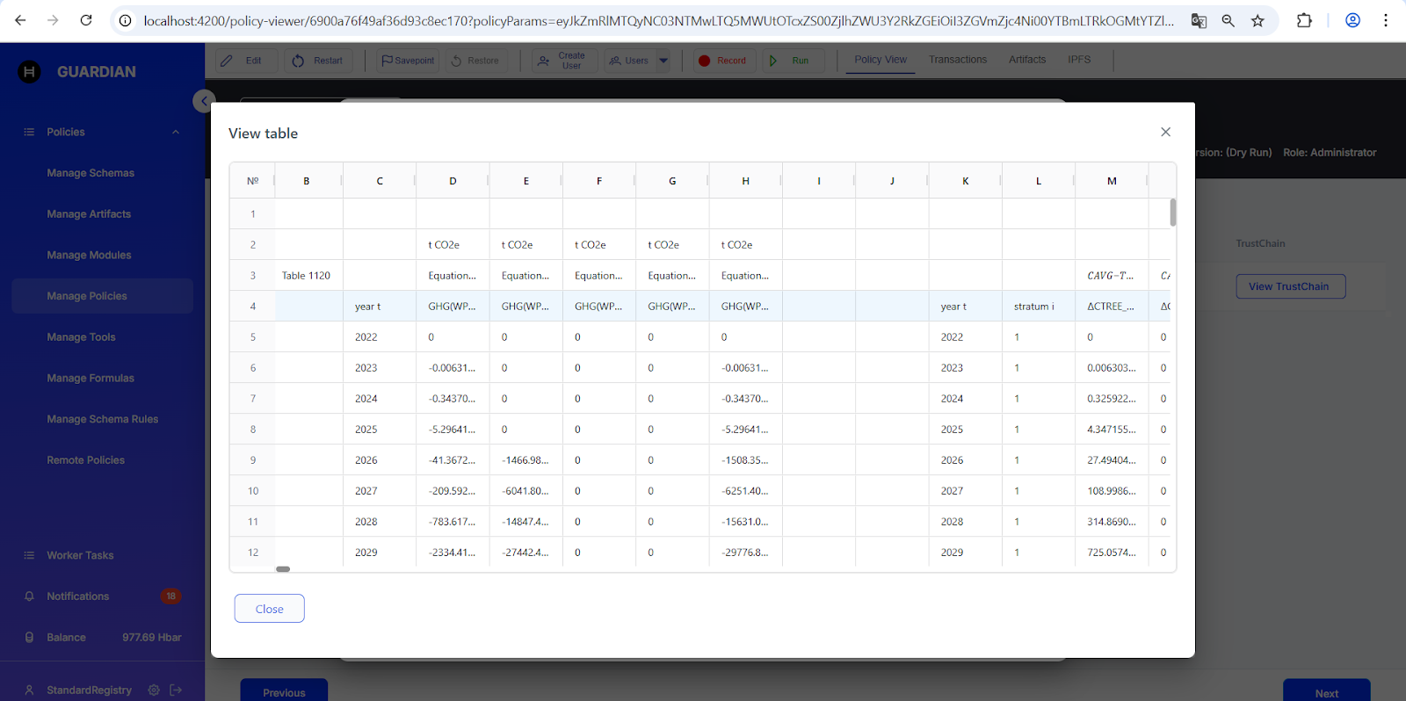Click the View TrustChain button
Image resolution: width=1406 pixels, height=701 pixels.
(x=1289, y=286)
